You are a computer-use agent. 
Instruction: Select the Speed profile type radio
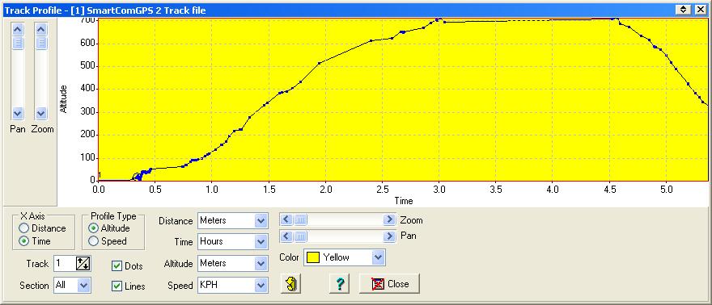point(94,241)
